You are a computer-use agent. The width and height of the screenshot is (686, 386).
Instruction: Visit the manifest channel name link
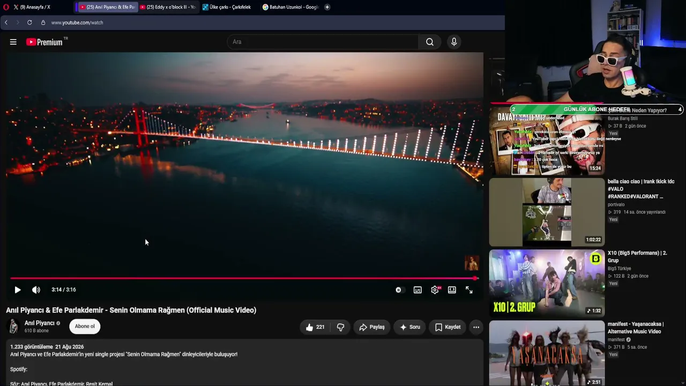click(616, 340)
